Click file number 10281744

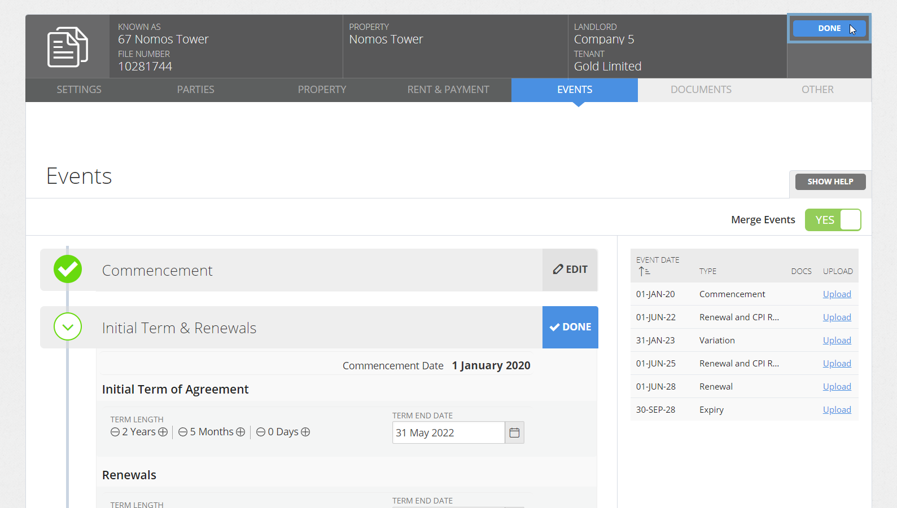point(145,67)
